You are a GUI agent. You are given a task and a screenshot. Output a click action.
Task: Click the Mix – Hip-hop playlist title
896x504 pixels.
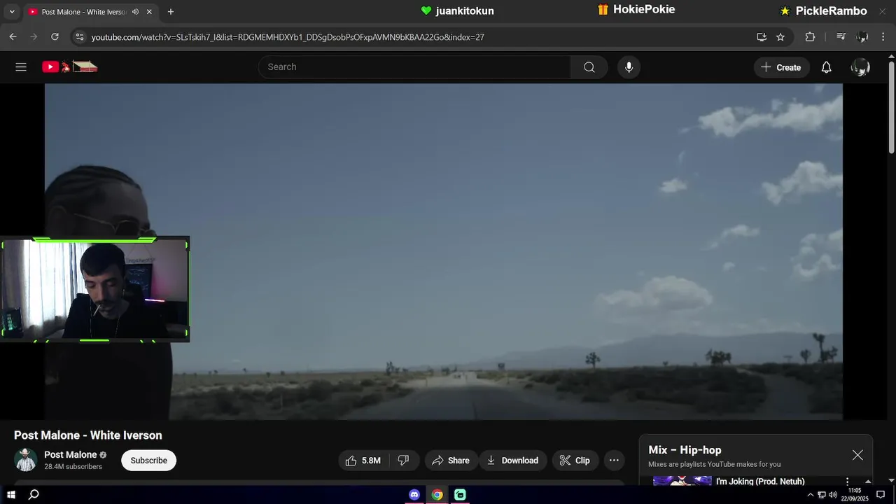(685, 450)
